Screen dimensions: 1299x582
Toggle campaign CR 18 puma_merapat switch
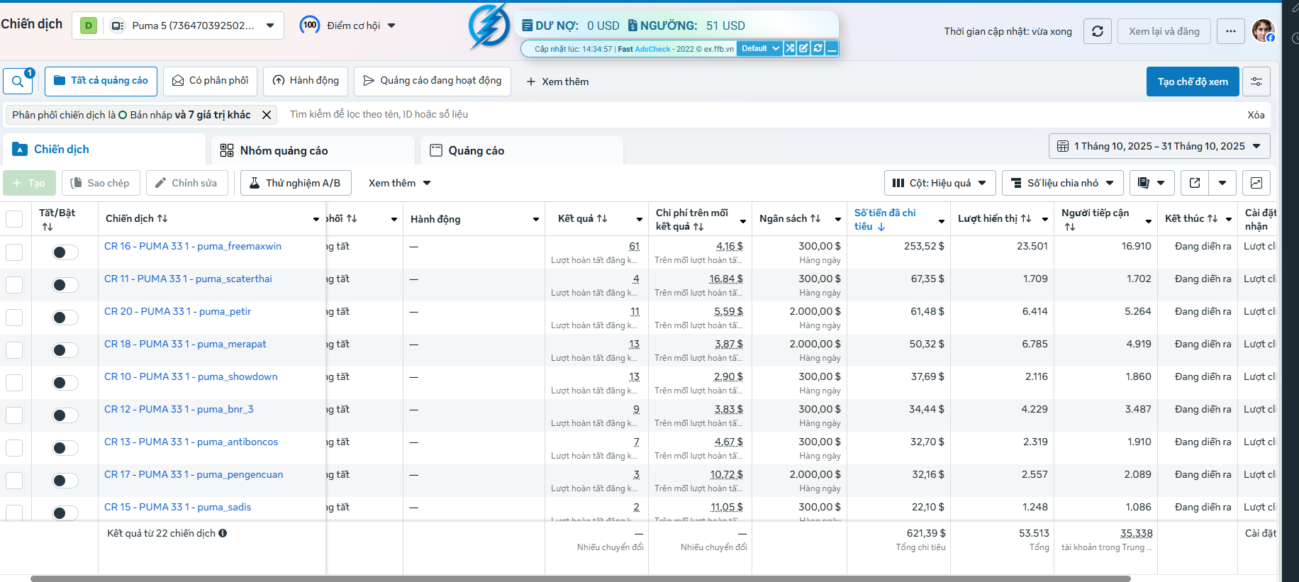[65, 350]
